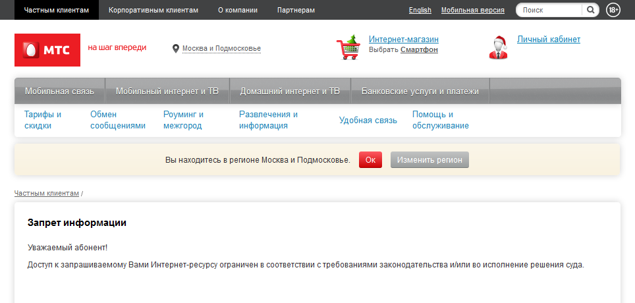Viewport: 635px width, 303px height.
Task: Click Изменить регион button
Action: pyautogui.click(x=429, y=159)
